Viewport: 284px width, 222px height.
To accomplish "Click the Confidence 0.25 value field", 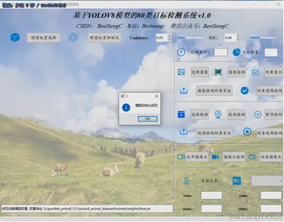I will click(x=161, y=38).
